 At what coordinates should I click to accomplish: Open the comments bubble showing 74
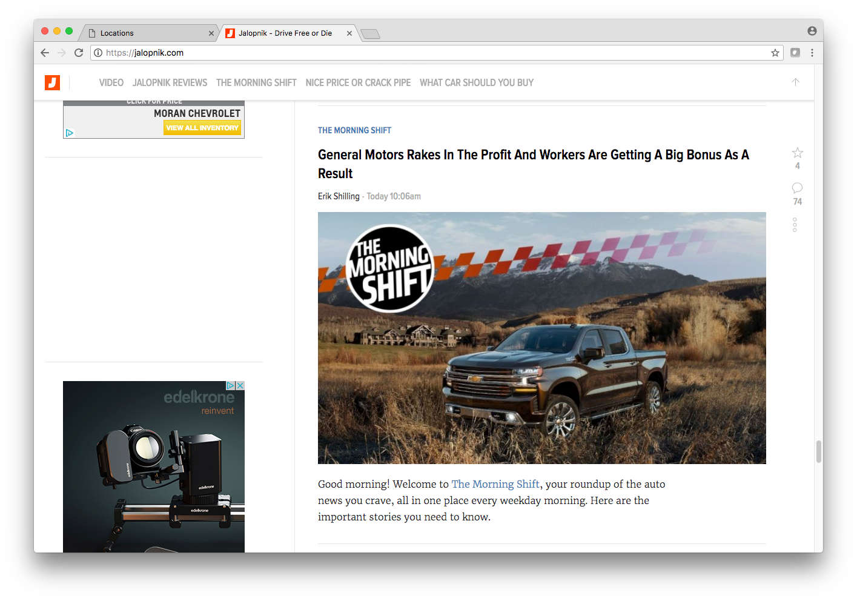[797, 188]
